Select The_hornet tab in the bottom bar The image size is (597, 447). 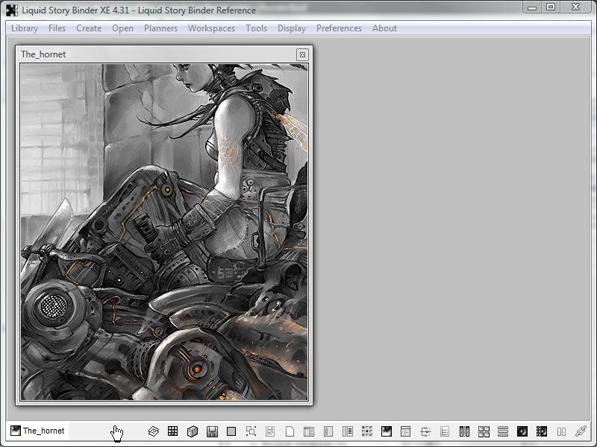[38, 431]
